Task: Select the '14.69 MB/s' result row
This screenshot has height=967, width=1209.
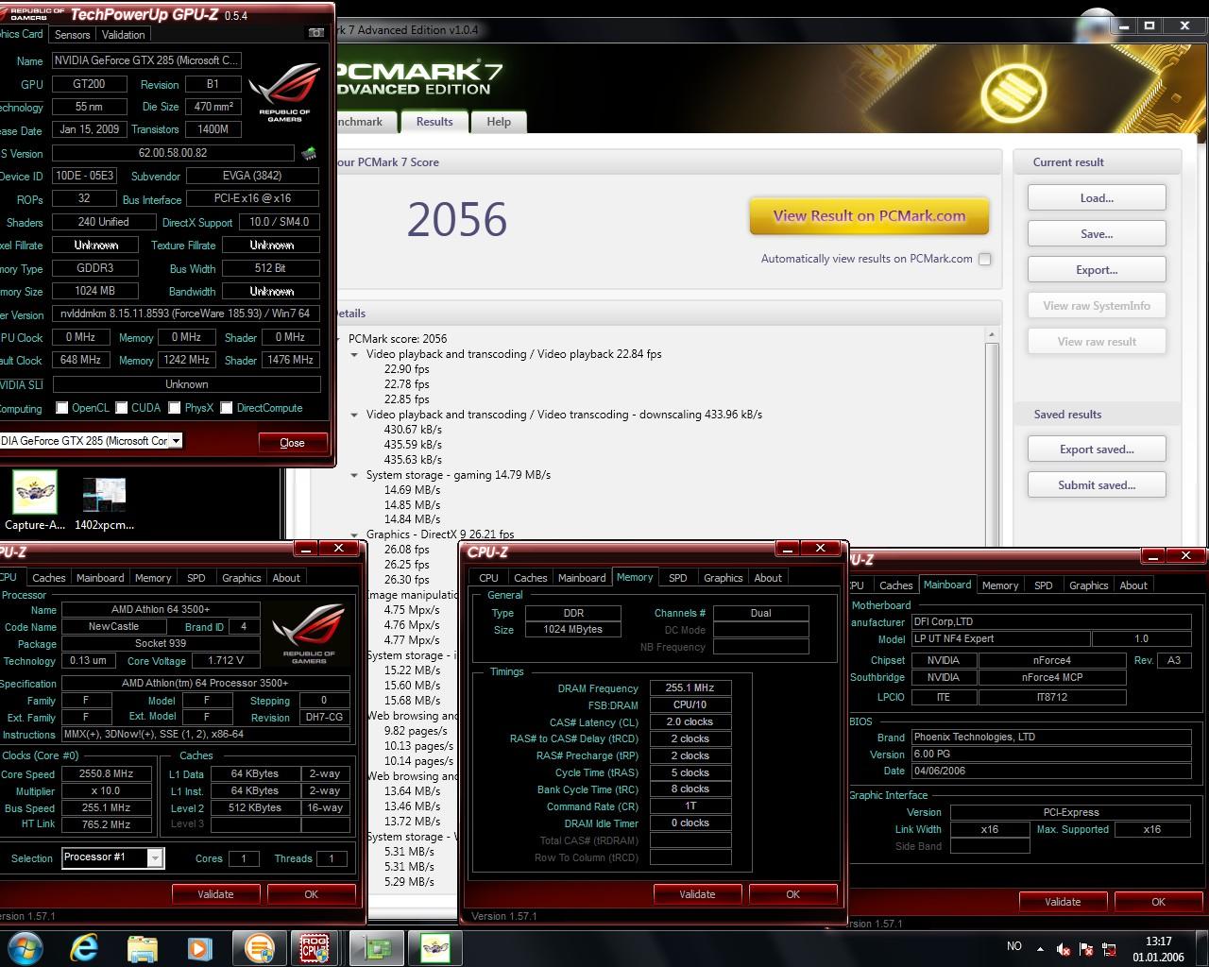Action: 412,490
